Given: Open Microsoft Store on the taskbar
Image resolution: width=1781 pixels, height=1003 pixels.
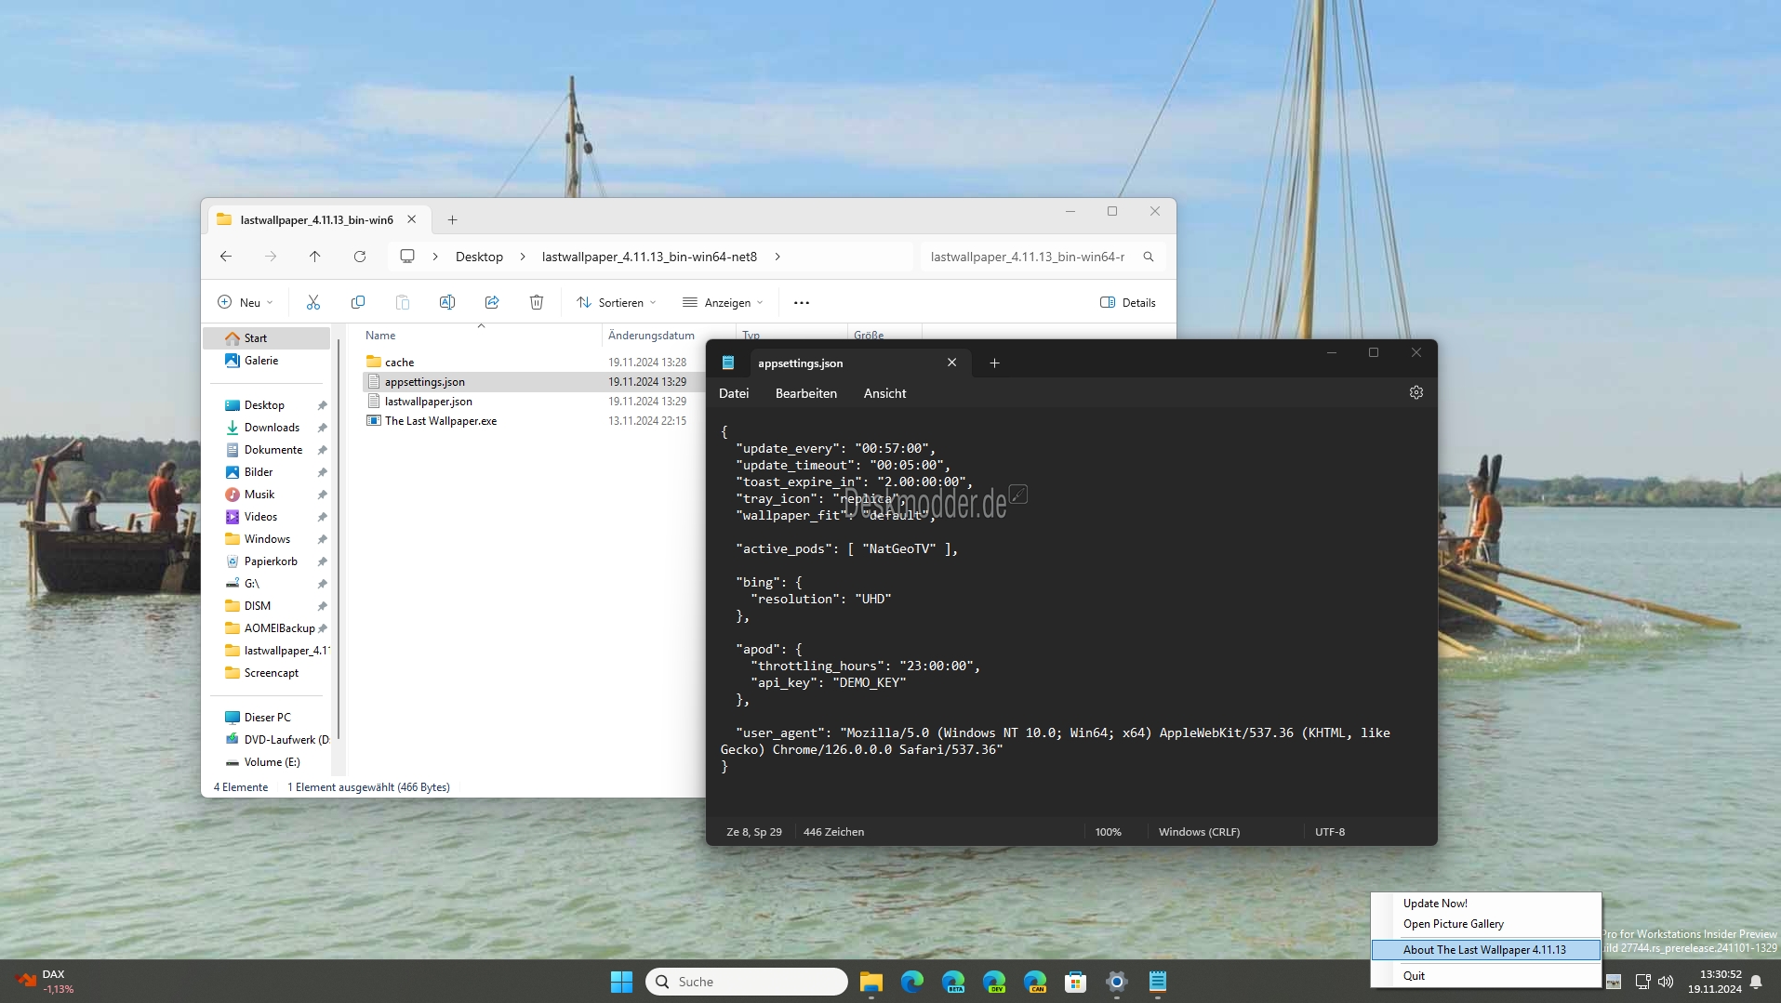Looking at the screenshot, I should coord(1076,982).
